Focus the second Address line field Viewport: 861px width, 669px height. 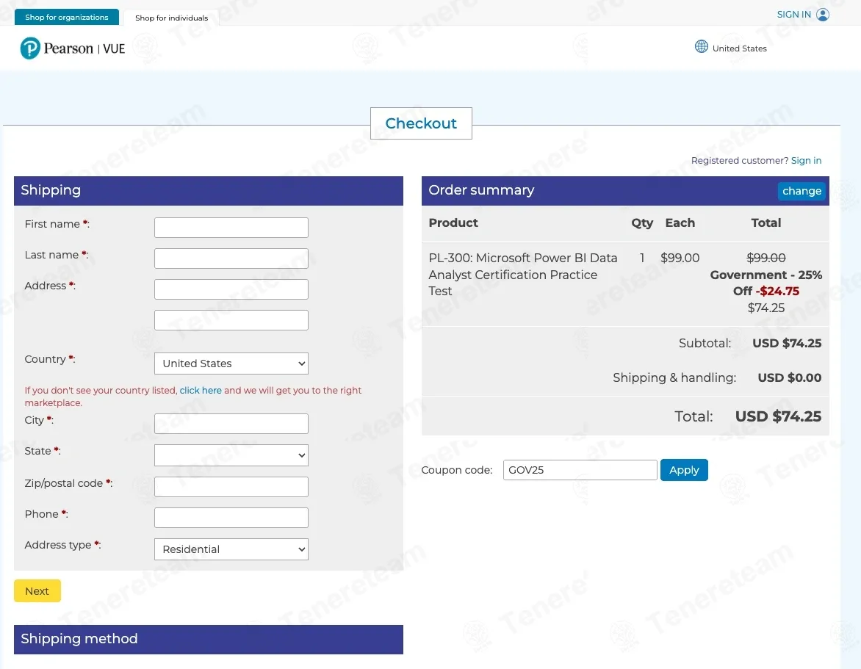231,320
